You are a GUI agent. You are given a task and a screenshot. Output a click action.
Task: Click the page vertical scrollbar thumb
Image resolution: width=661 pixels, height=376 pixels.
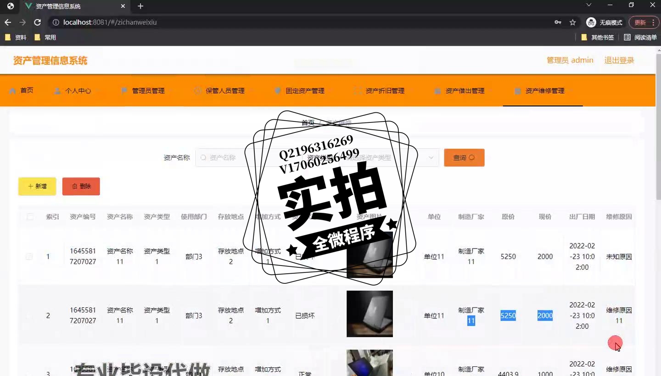click(x=658, y=126)
